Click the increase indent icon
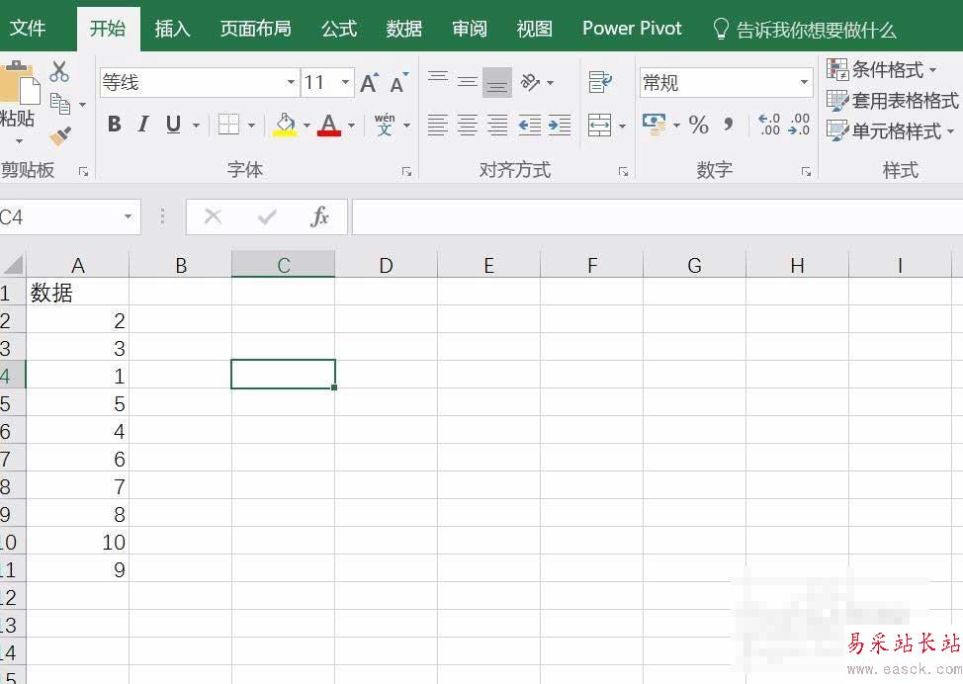The height and width of the screenshot is (684, 963). [x=560, y=126]
